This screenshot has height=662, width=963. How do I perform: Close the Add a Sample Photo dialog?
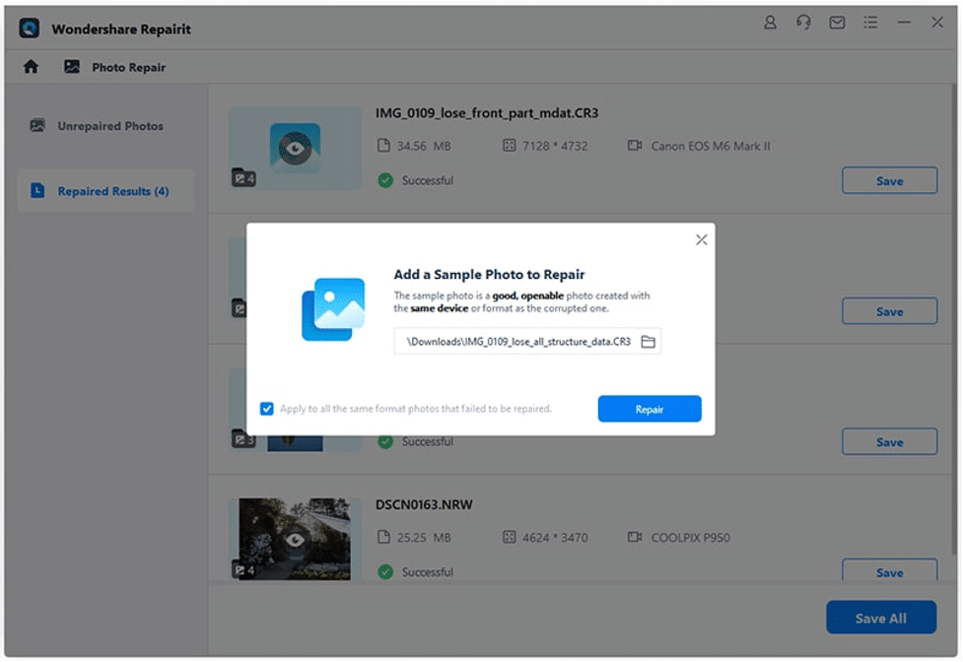tap(701, 239)
